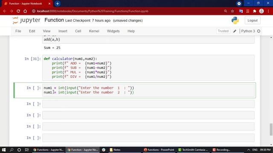
Task: Open Cortana circle icon on taskbar
Action: click(x=19, y=150)
